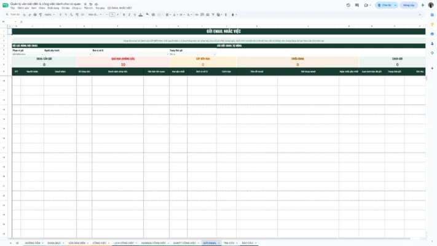Open vertical align dropdown
Viewport: 437px width, 246px height.
175,15
